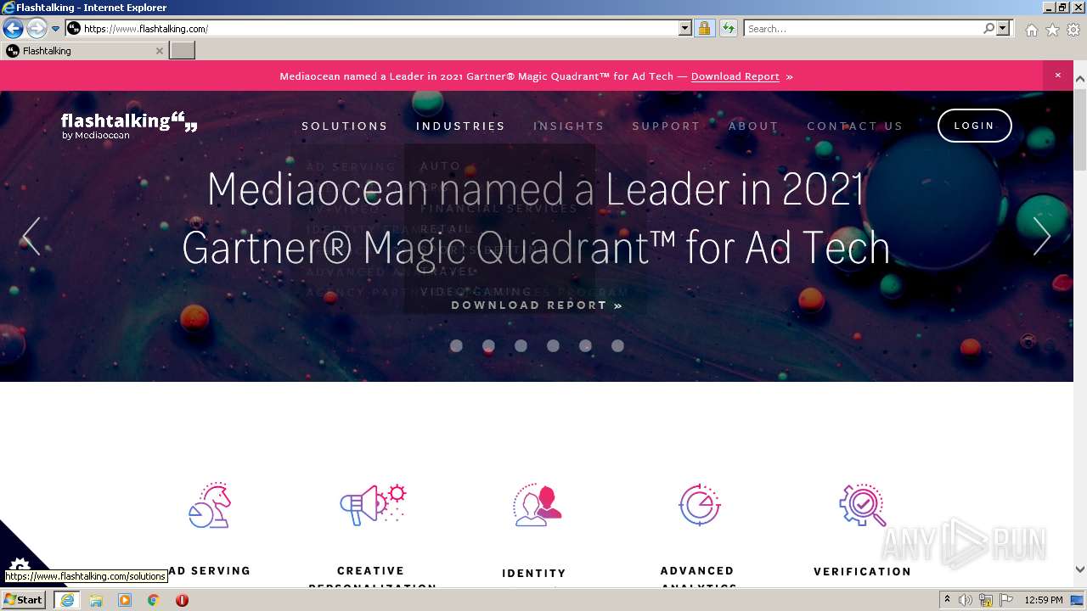Open the ADVANCED ANALYTICS link

(x=697, y=579)
